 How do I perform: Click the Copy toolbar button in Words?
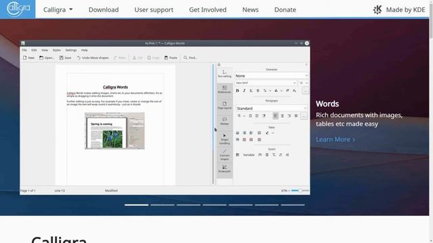[154, 58]
